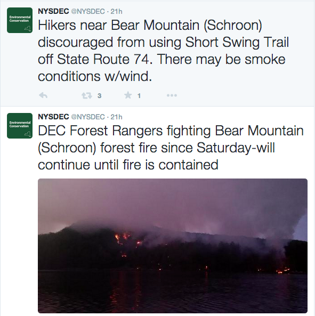
Task: Open more options on the first tweet
Action: click(x=172, y=95)
